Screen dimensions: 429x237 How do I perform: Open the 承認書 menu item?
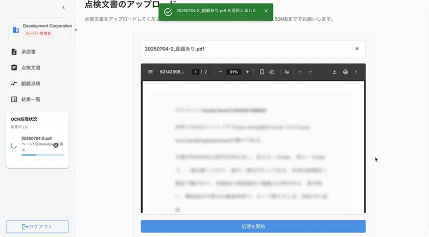pos(28,52)
